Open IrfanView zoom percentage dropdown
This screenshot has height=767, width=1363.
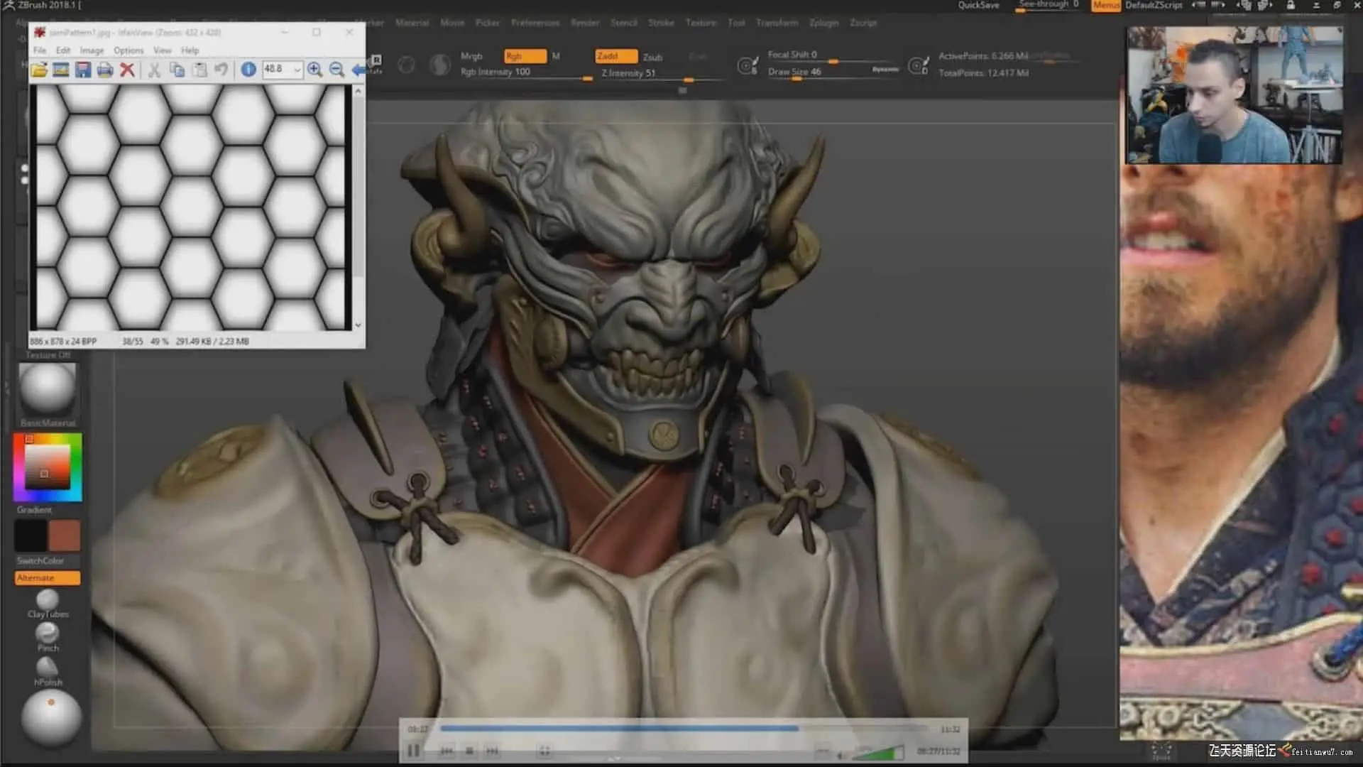[297, 70]
